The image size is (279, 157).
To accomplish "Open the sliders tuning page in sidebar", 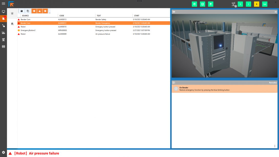I will click(x=3, y=47).
